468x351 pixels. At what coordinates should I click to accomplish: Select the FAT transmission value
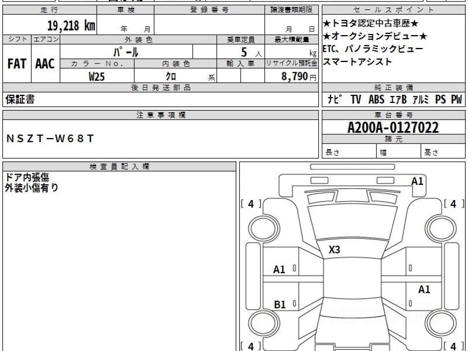[x=17, y=64]
